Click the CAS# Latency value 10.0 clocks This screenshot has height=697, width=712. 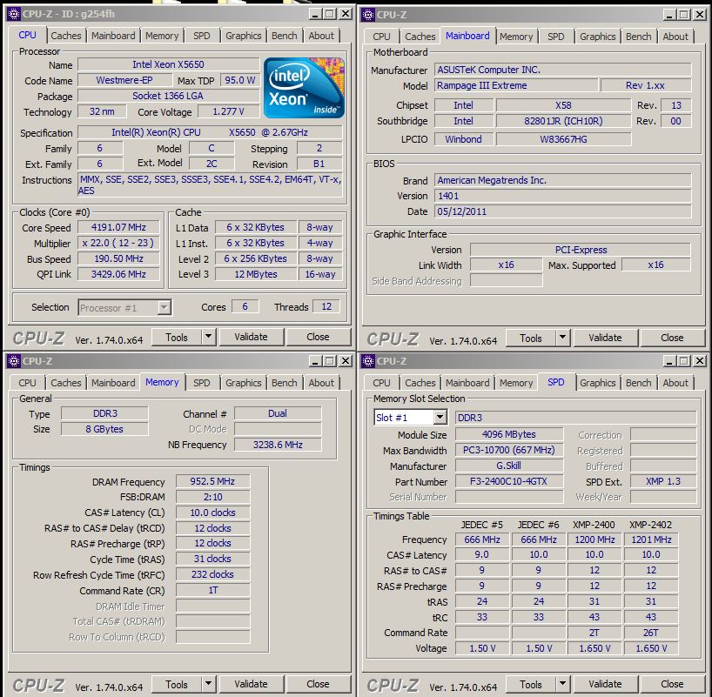[212, 513]
